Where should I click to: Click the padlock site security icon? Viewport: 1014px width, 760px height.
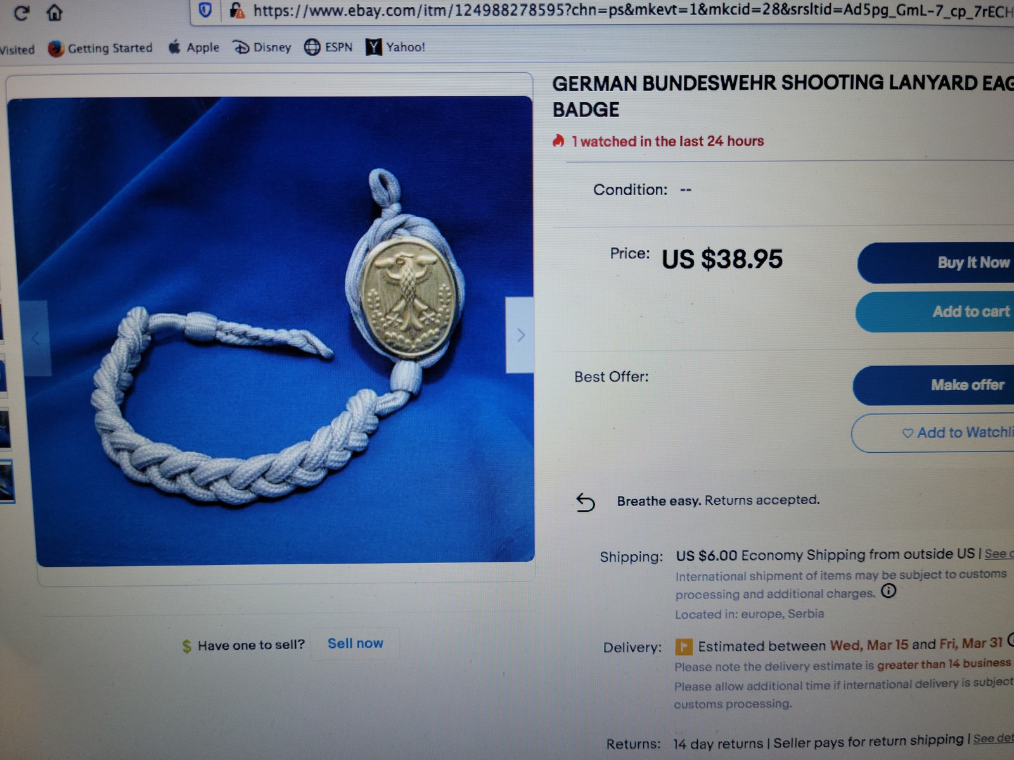[x=237, y=10]
